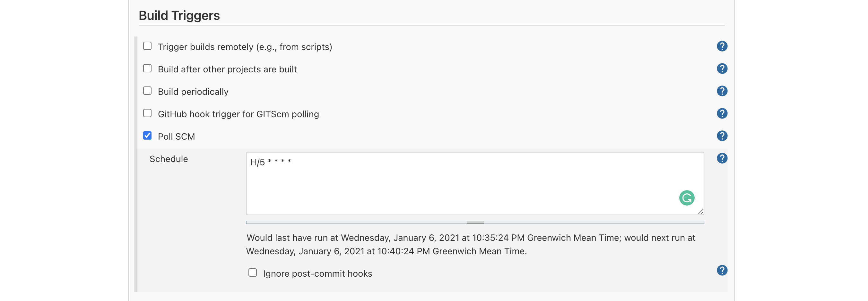868x301 pixels.
Task: Open the Poll SCM help icon
Action: (722, 136)
